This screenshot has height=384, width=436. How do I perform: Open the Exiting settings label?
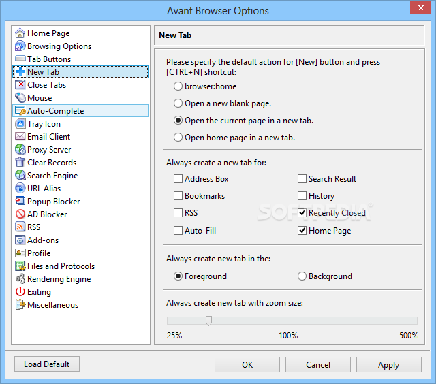[39, 292]
